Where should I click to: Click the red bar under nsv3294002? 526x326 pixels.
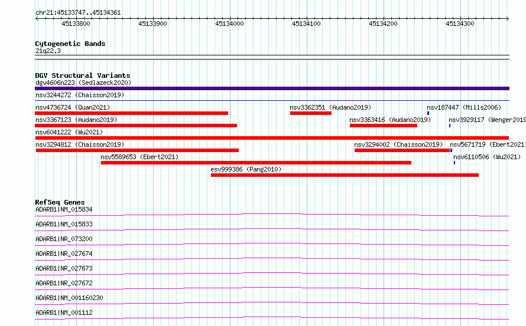click(402, 150)
